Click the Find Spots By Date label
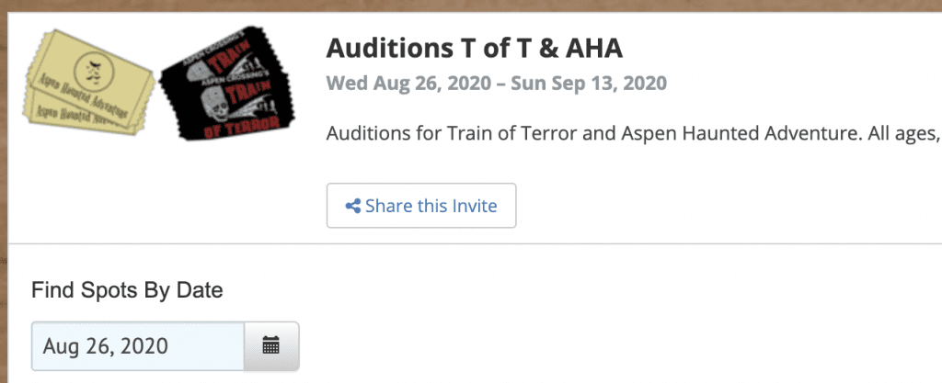942x383 pixels. tap(127, 291)
